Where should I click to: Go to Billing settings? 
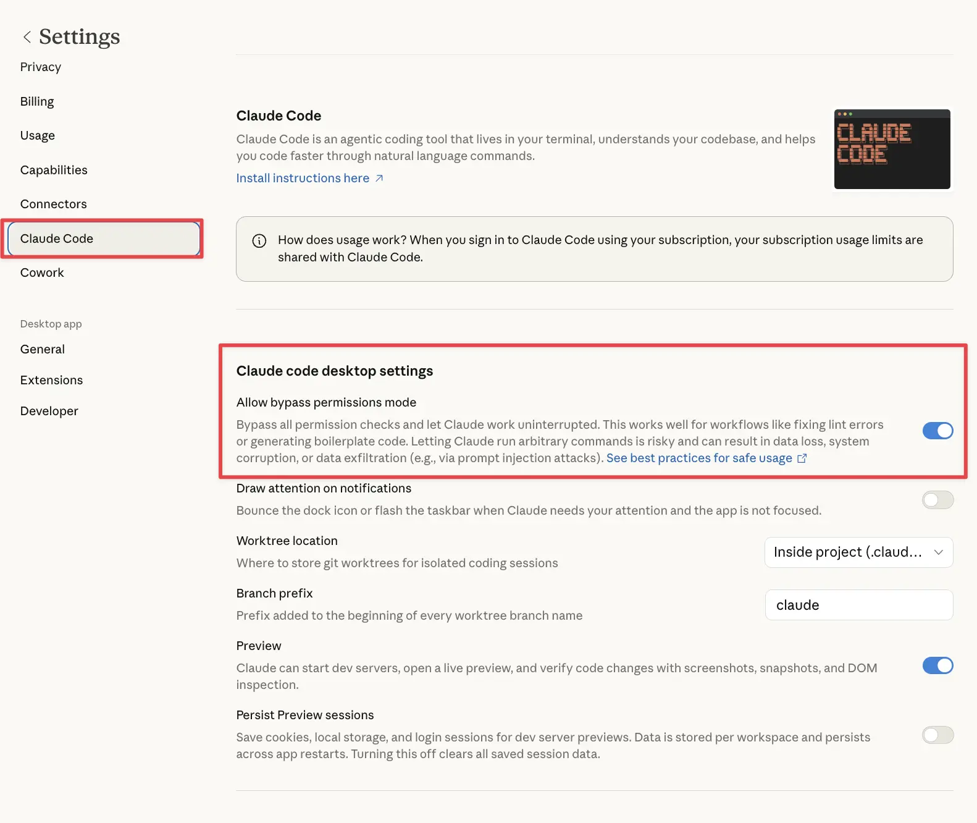pyautogui.click(x=37, y=101)
